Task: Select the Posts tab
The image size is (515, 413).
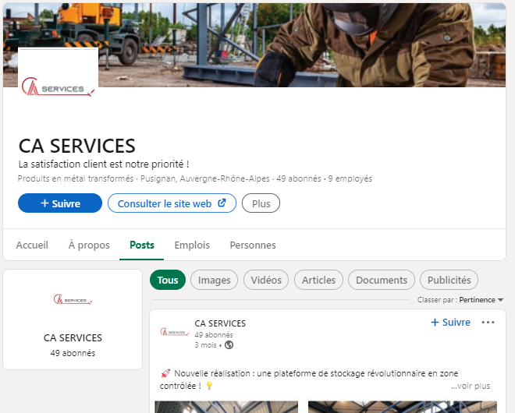Action: [x=142, y=245]
